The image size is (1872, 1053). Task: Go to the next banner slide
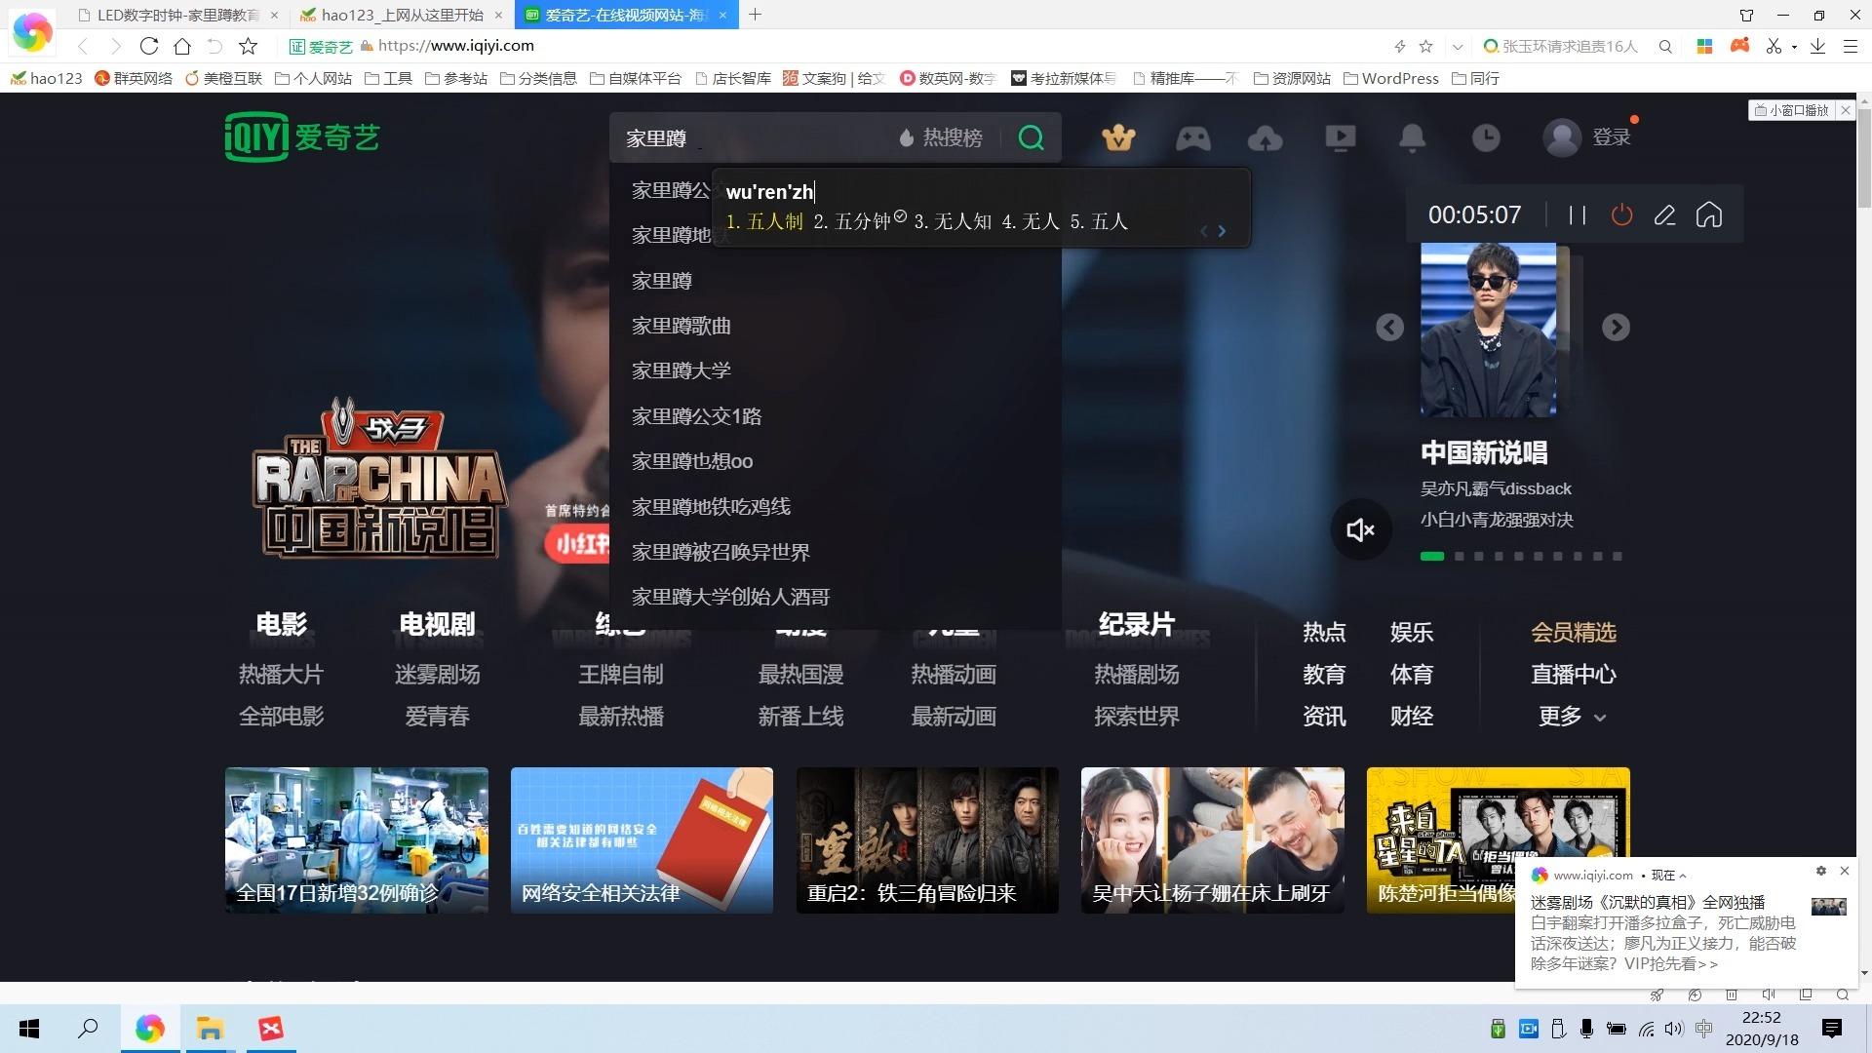[1616, 328]
